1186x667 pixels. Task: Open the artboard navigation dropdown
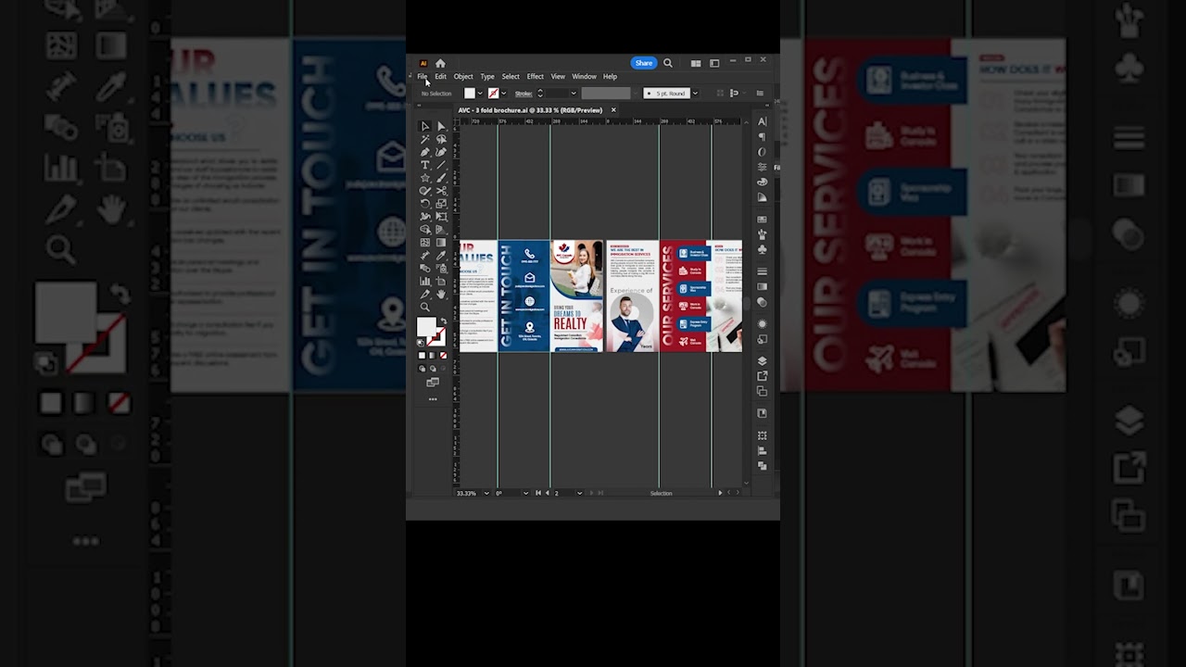coord(580,493)
